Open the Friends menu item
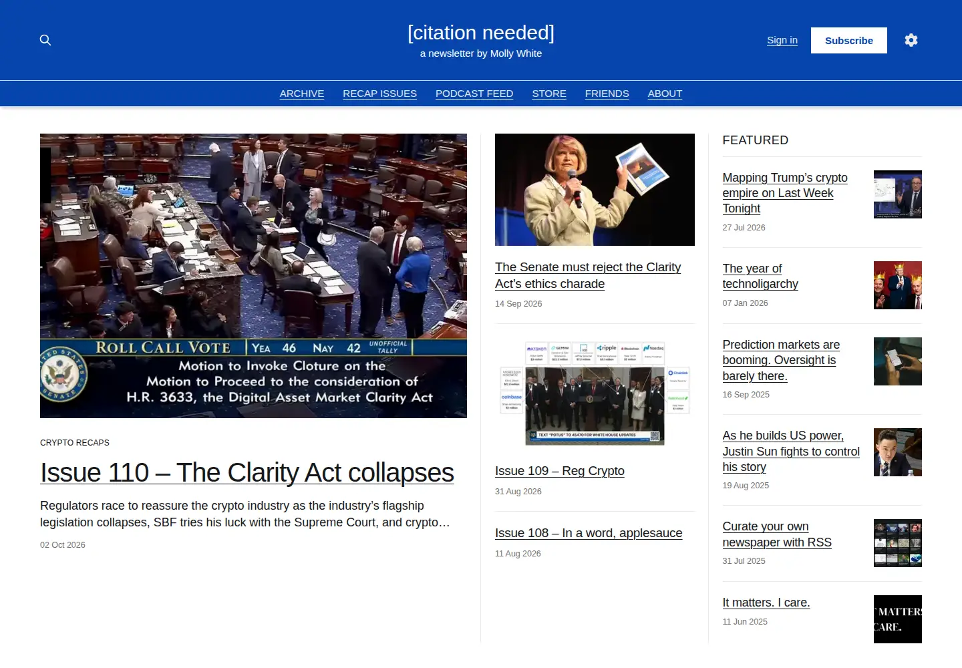Viewport: 962px width, 668px height. pyautogui.click(x=607, y=94)
